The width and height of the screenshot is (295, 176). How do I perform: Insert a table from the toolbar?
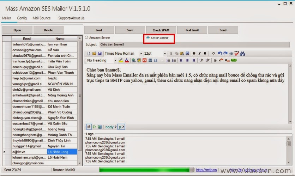tap(150, 60)
